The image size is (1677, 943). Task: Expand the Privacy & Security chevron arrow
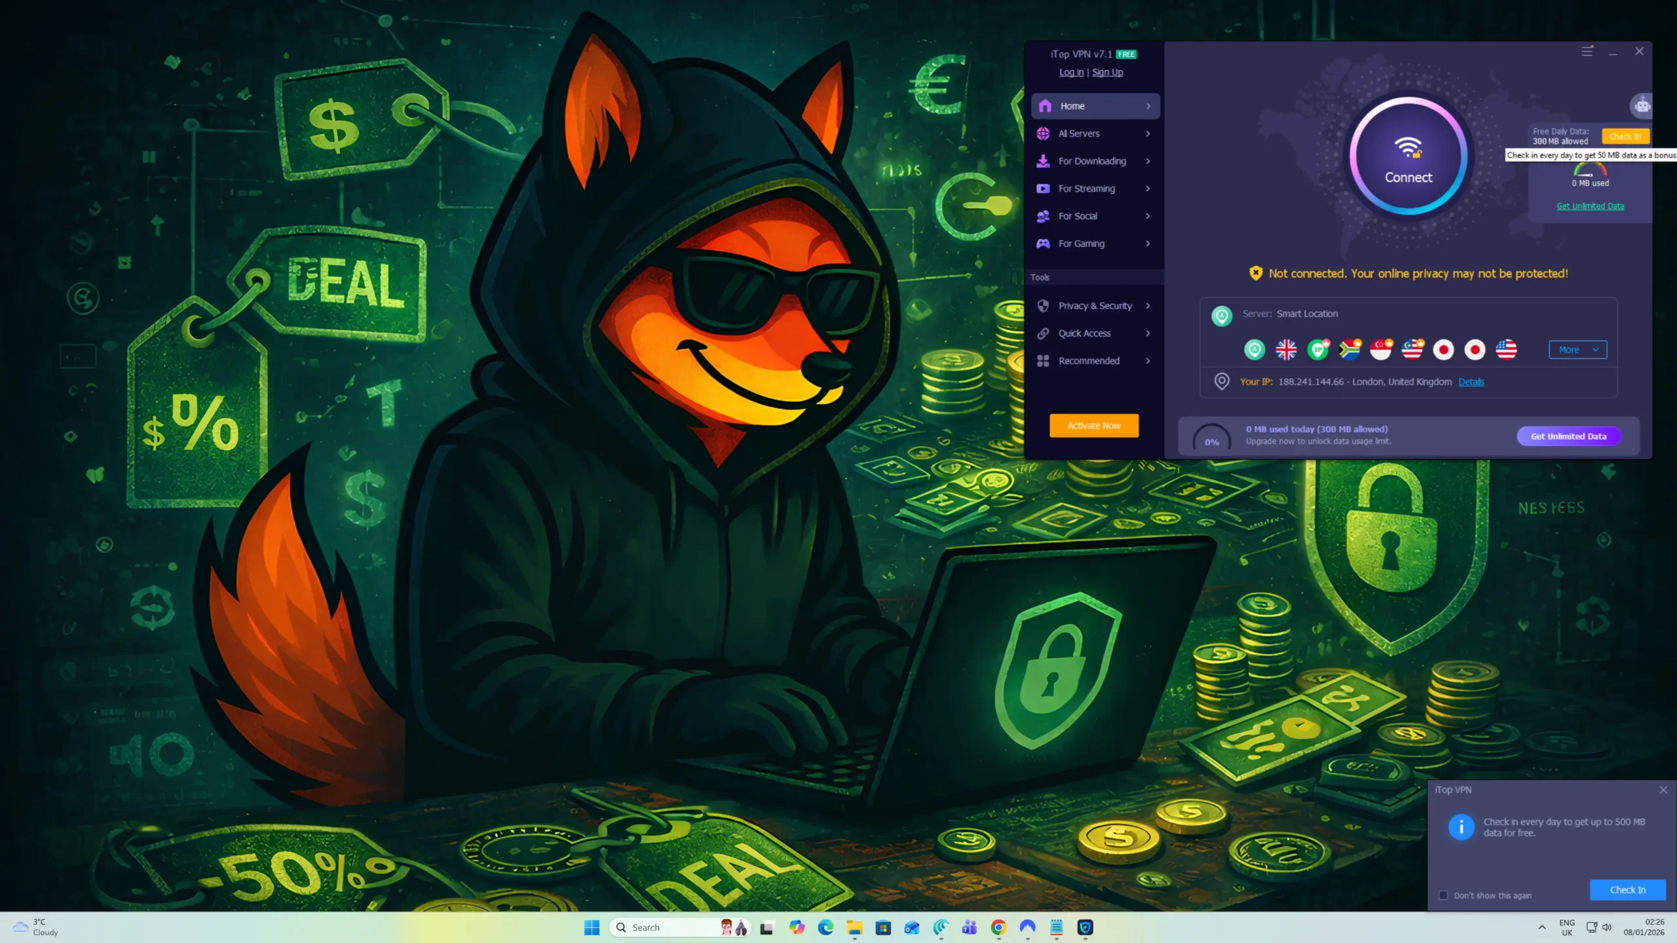point(1148,306)
